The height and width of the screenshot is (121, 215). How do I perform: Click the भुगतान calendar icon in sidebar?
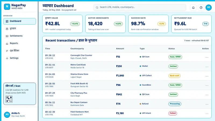pyautogui.click(x=7, y=29)
